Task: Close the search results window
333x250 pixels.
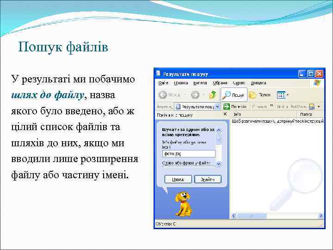Action: pyautogui.click(x=319, y=74)
